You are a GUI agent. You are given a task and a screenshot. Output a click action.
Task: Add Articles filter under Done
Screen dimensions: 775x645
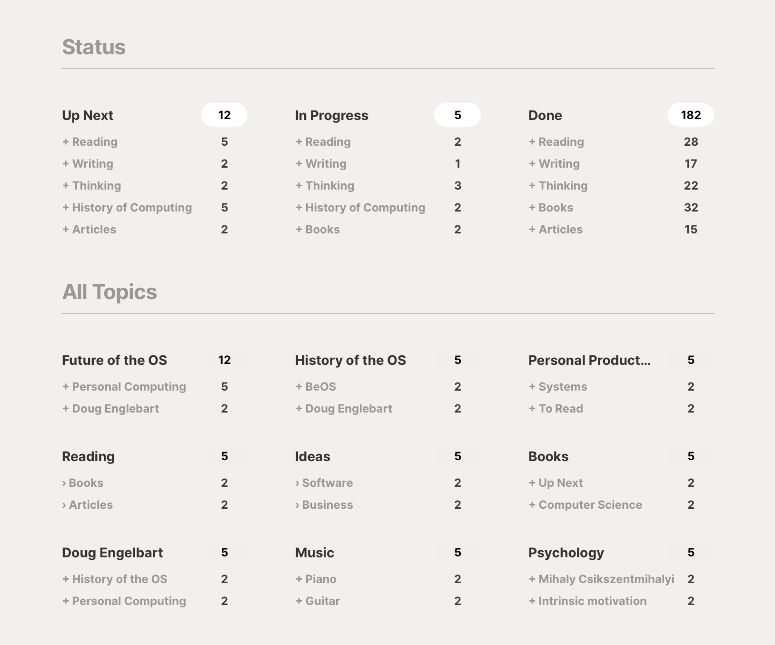(x=556, y=229)
